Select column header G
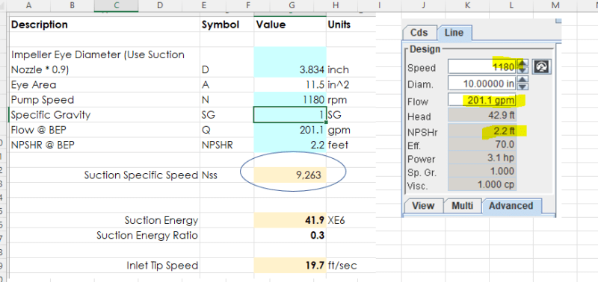 pos(292,5)
